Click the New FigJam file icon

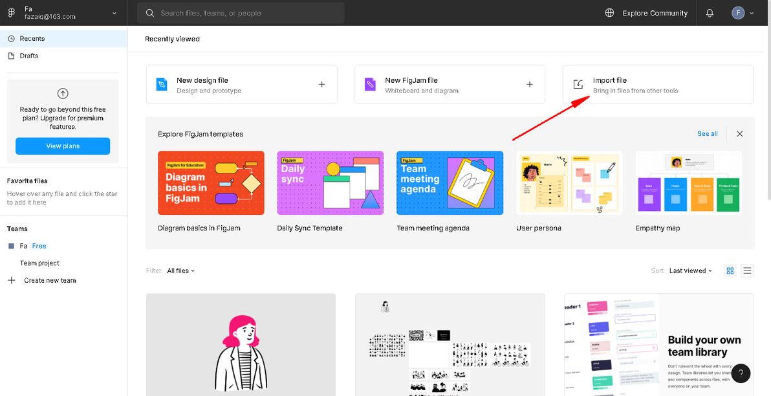[x=370, y=85]
